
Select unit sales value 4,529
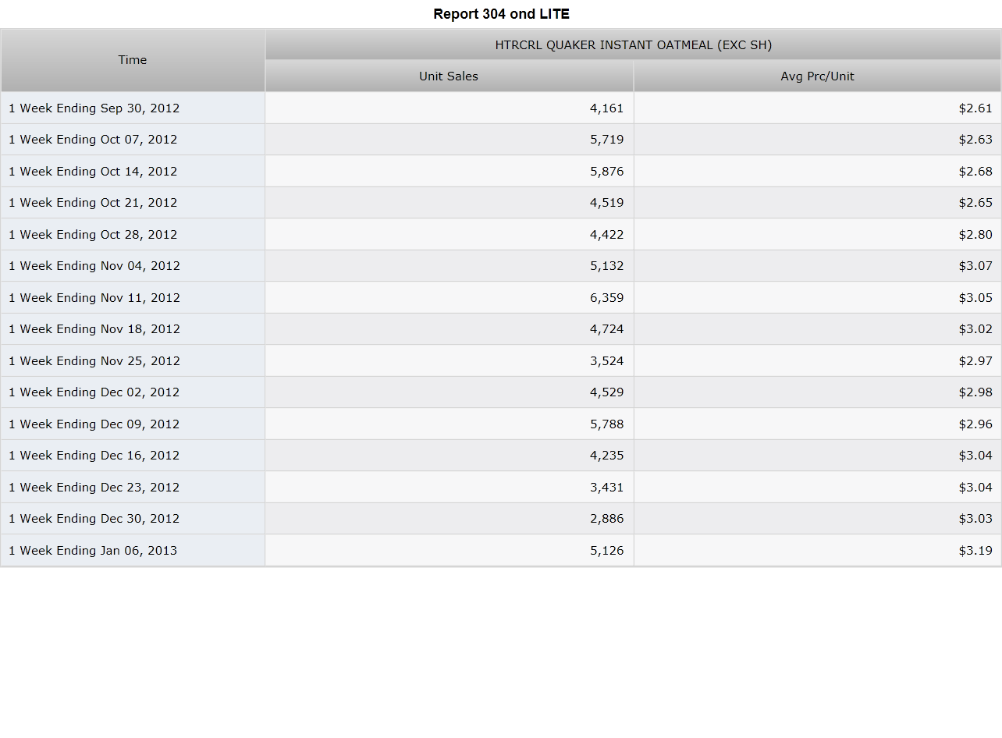tap(606, 392)
